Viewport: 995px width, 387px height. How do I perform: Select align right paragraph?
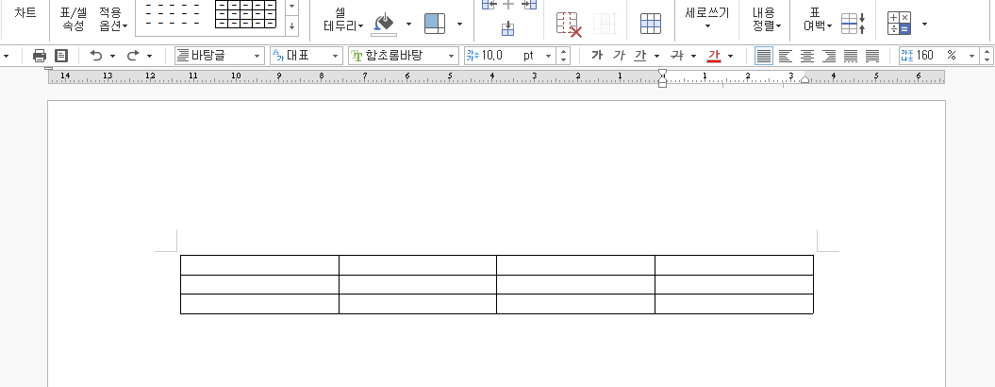pyautogui.click(x=829, y=56)
